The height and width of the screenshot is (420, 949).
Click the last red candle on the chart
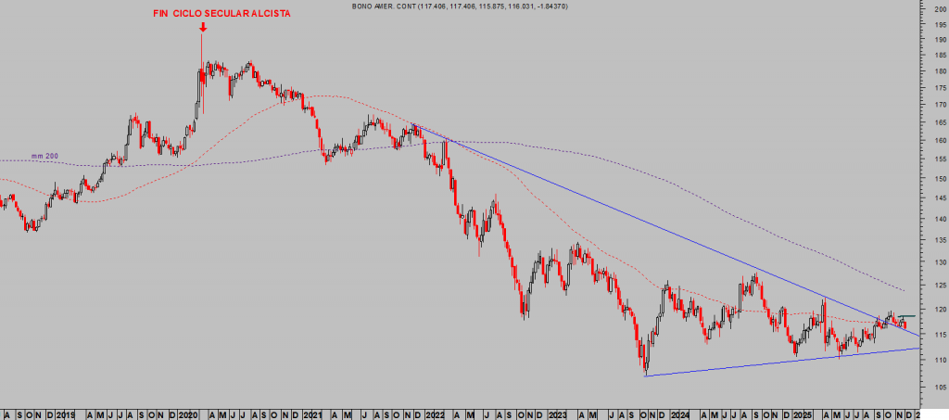[904, 324]
